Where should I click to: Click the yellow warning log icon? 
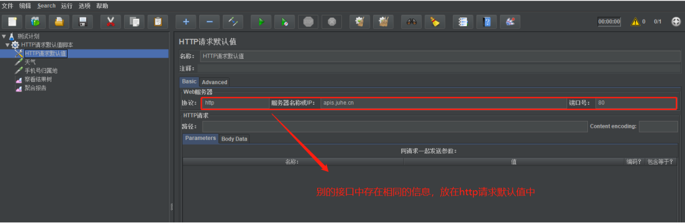click(x=635, y=21)
